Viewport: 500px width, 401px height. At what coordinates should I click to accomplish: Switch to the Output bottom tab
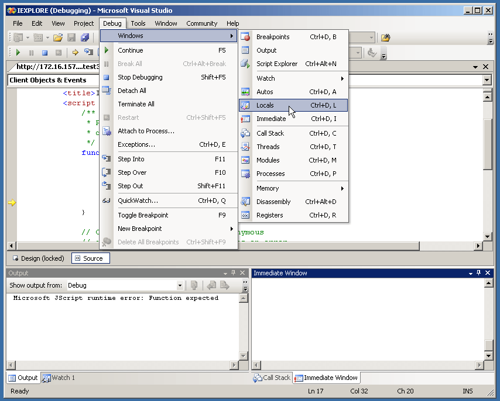click(x=23, y=378)
